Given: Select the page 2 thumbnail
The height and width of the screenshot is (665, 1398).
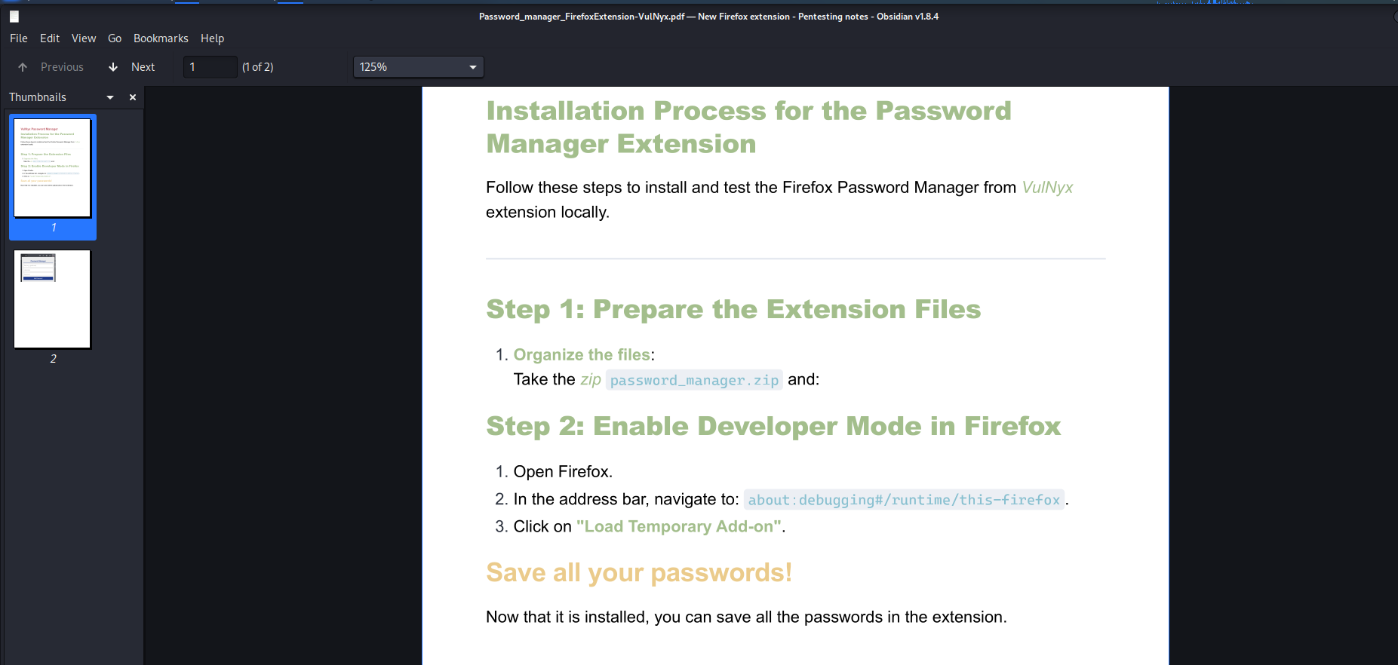Looking at the screenshot, I should [52, 299].
